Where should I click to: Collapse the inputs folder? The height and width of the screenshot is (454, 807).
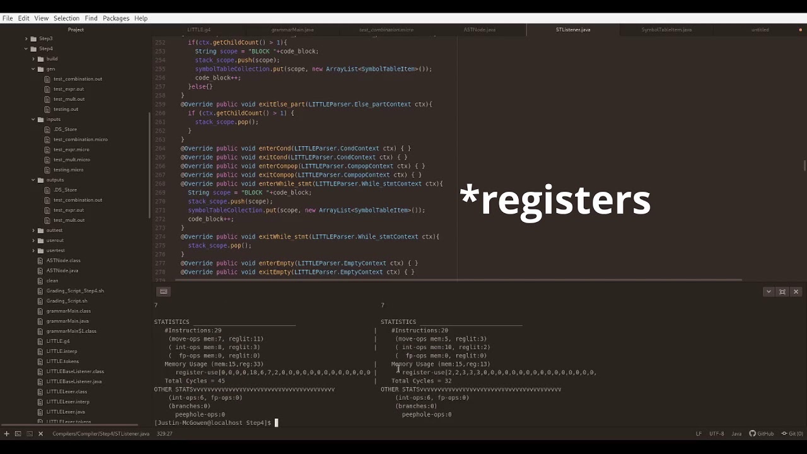point(33,119)
